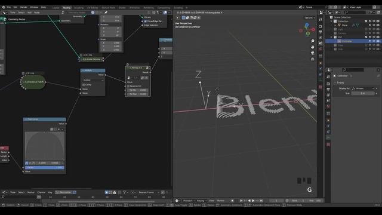Click the Move view hand icon
This screenshot has height=215, width=382.
(x=313, y=47)
